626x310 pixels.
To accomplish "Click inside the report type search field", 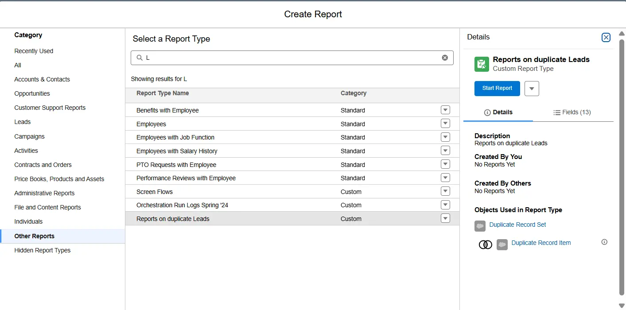I will click(x=292, y=58).
